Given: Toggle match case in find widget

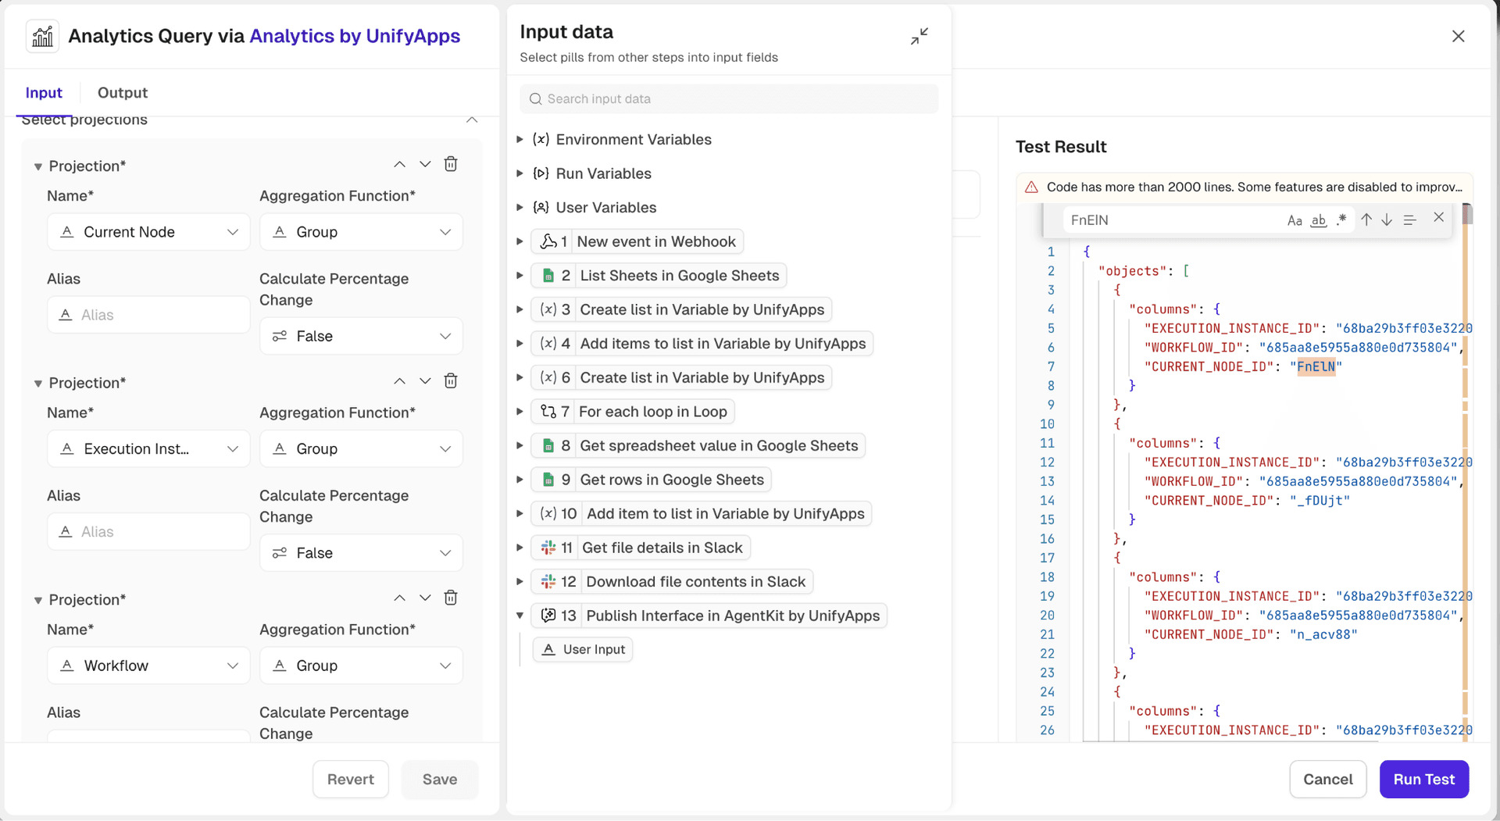Looking at the screenshot, I should [x=1295, y=220].
